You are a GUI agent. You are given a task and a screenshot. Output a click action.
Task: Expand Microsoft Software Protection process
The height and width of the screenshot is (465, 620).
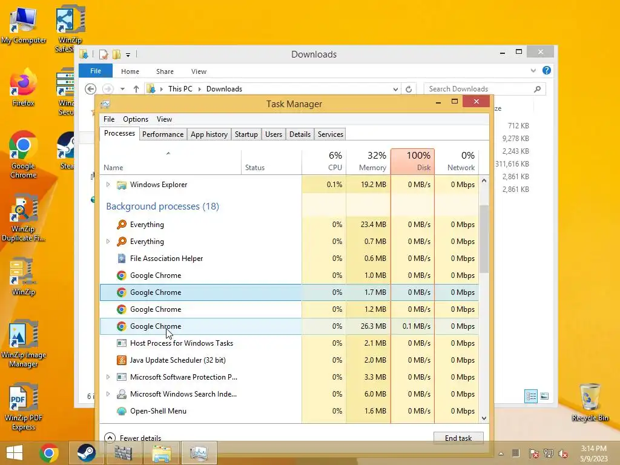click(x=108, y=377)
